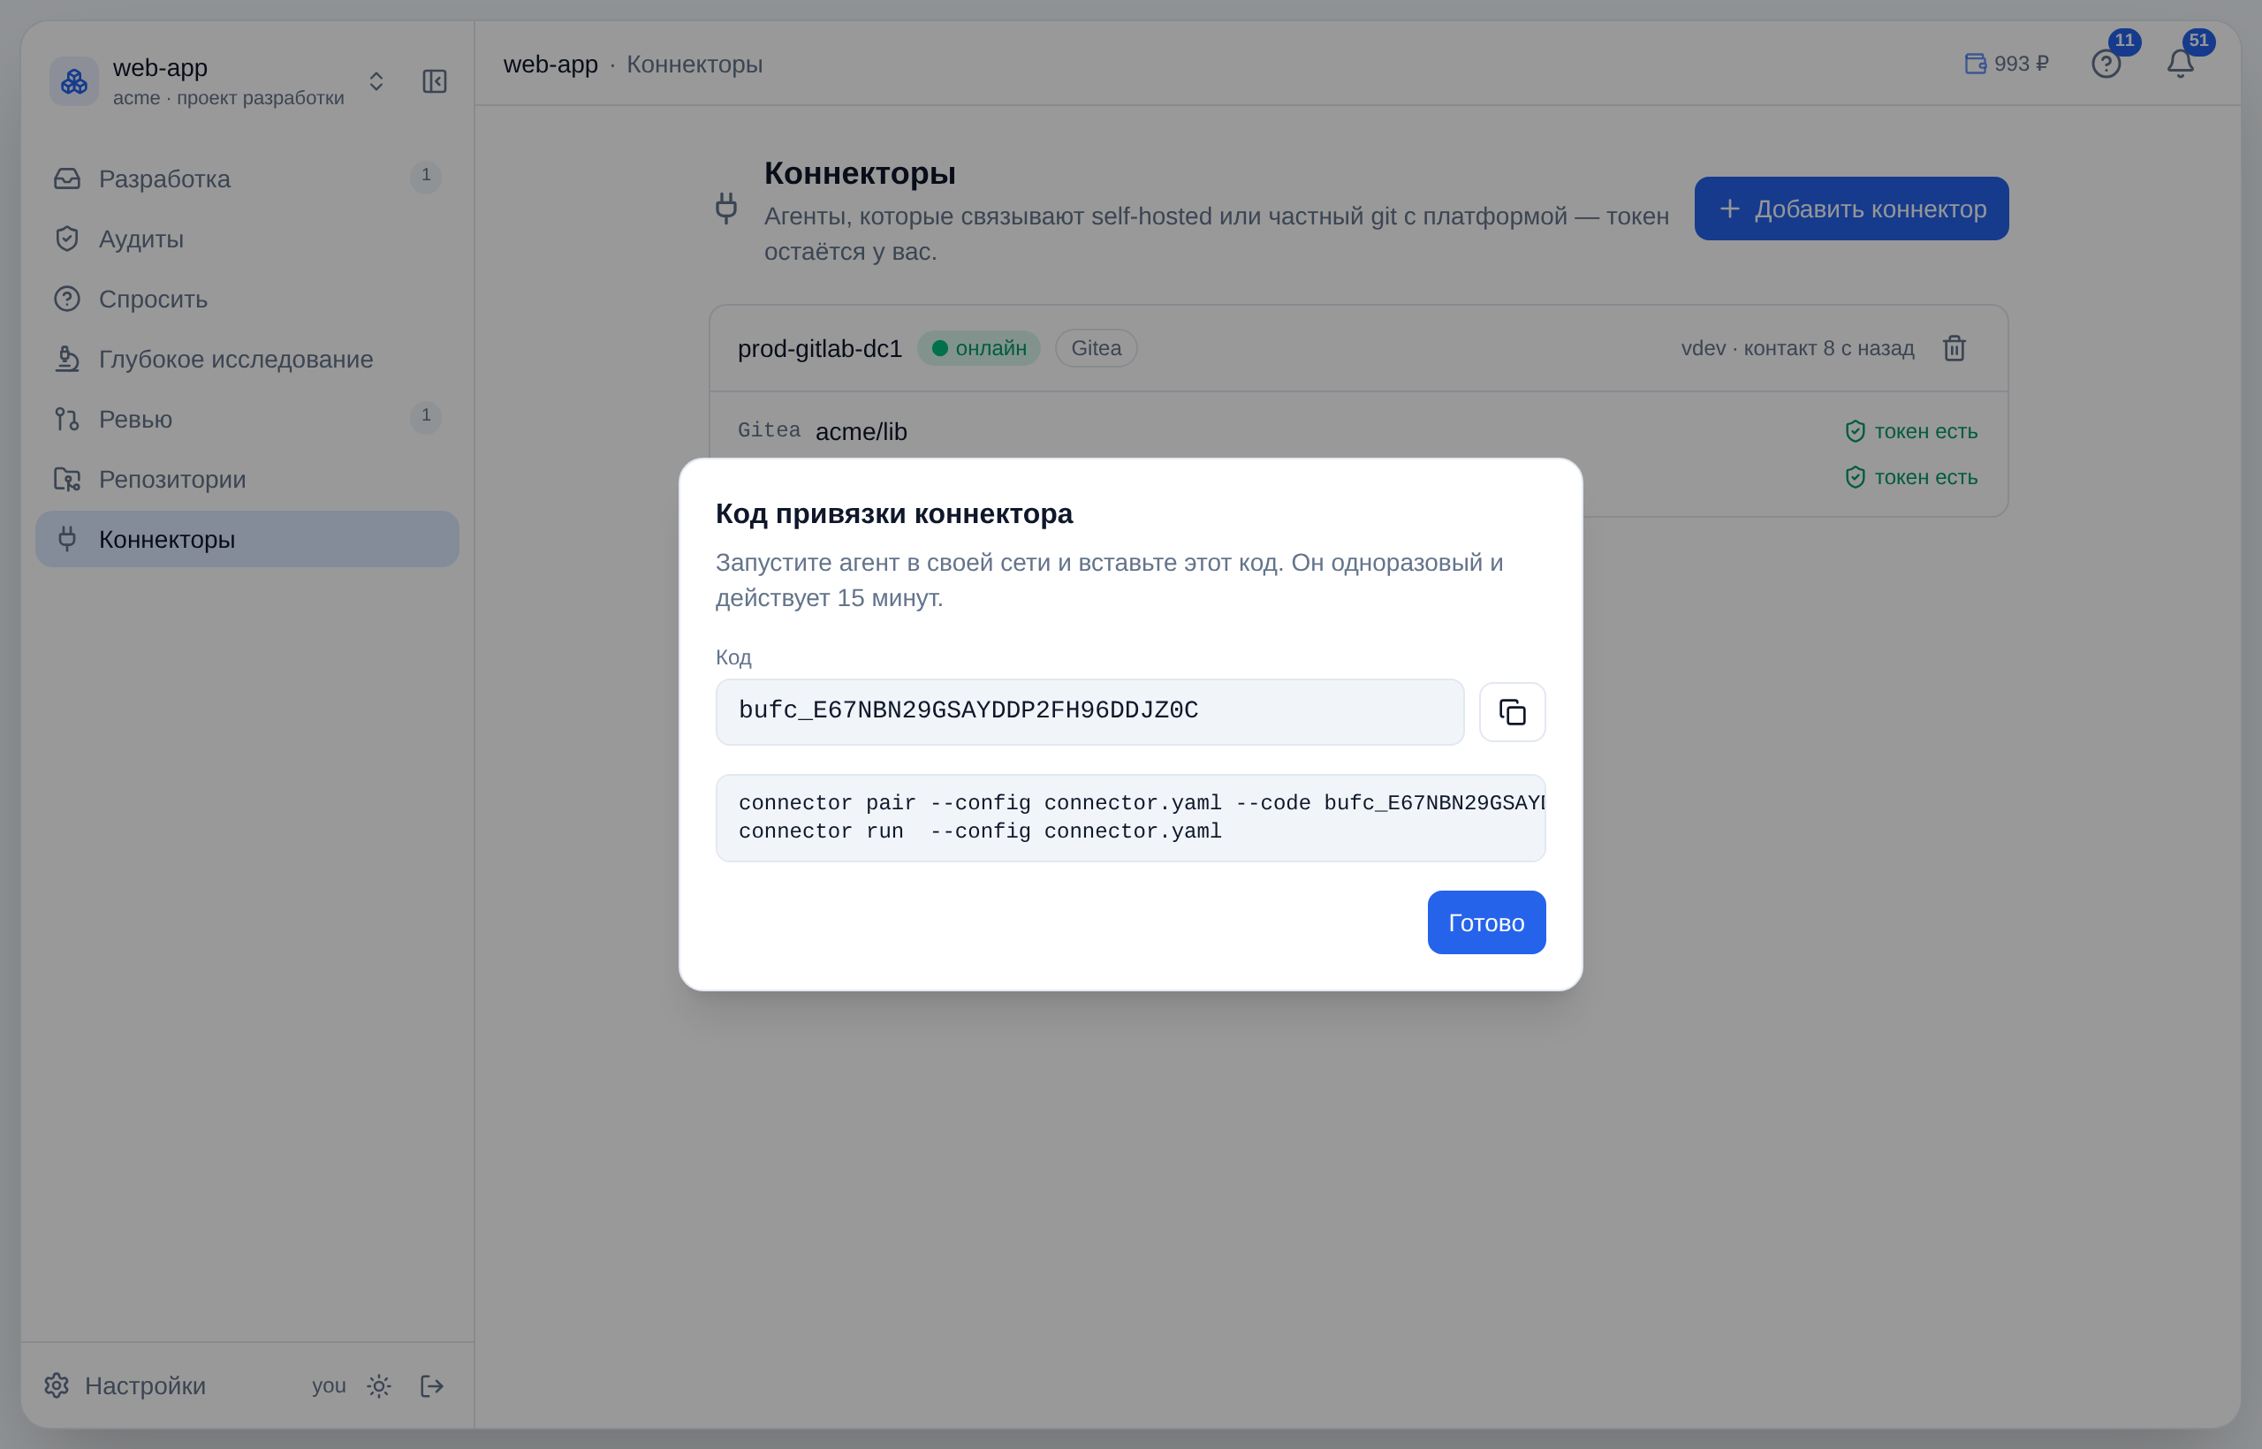Collapse the sidebar panel icon
This screenshot has height=1449, width=2262.
(x=434, y=82)
